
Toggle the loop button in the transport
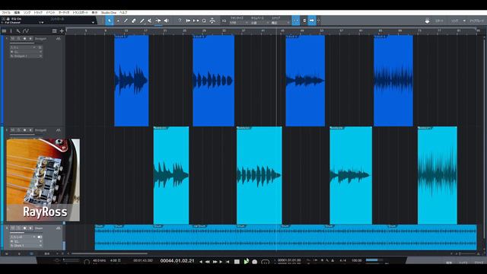point(265,262)
